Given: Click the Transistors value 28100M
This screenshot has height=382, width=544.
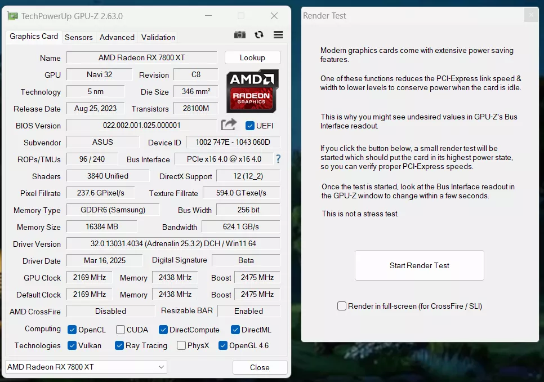Looking at the screenshot, I should tap(195, 109).
